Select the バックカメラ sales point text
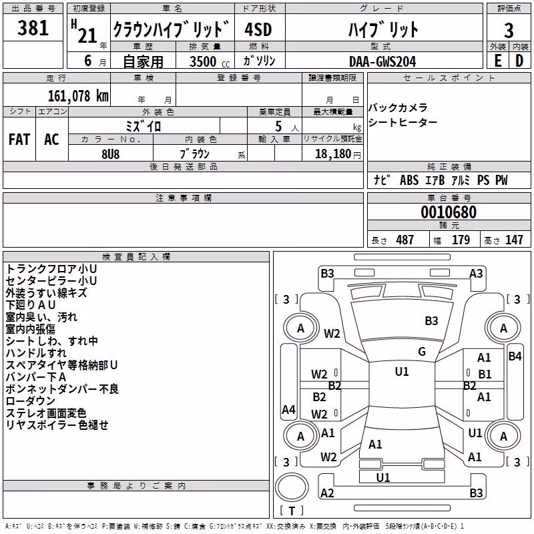This screenshot has height=534, width=534. click(x=398, y=108)
